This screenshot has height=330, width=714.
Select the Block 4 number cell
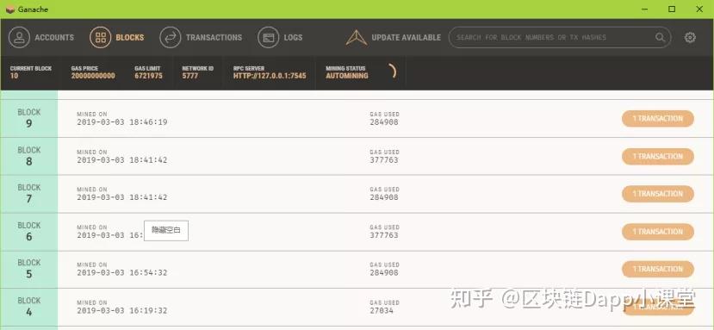pos(29,307)
